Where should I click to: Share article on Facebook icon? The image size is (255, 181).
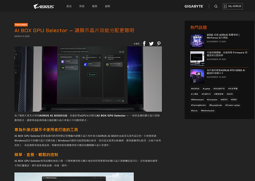pyautogui.click(x=144, y=44)
